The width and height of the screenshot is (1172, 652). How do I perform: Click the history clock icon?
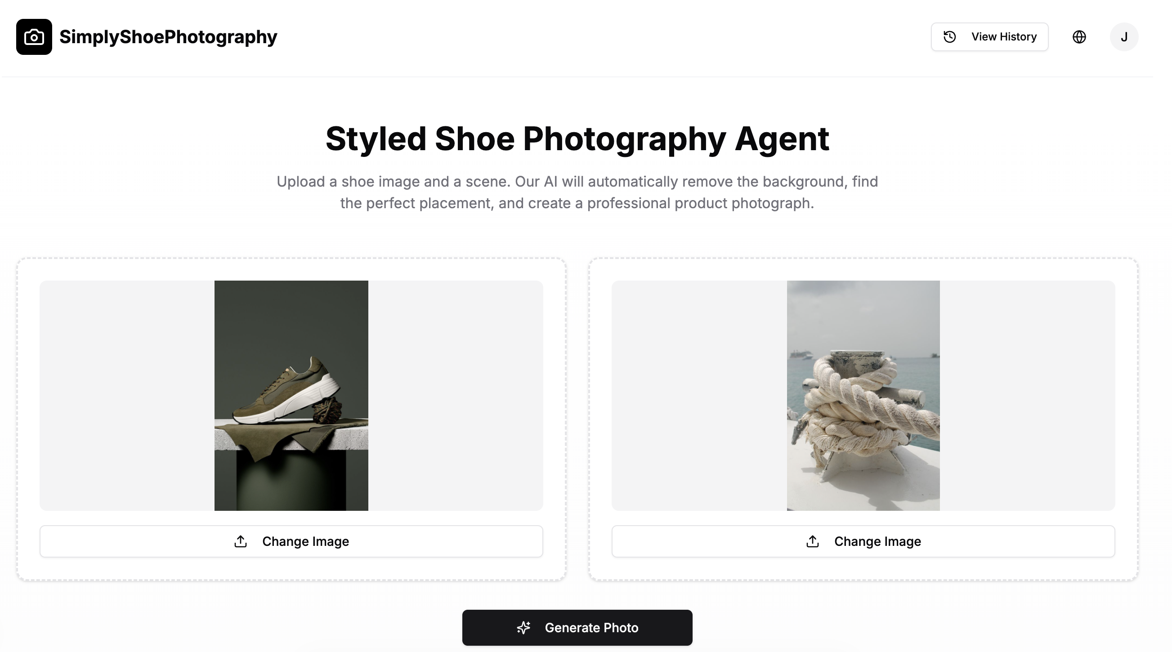coord(949,37)
